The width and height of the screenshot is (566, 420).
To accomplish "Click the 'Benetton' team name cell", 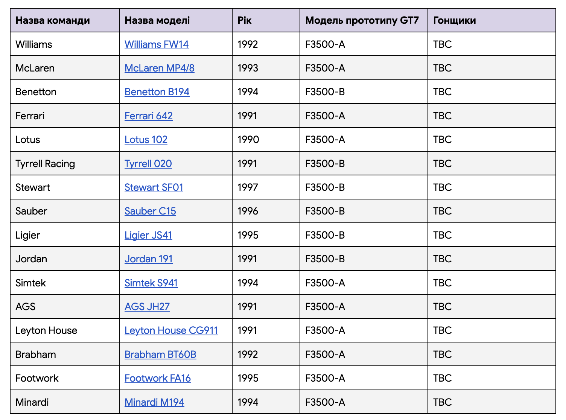I will click(x=65, y=92).
